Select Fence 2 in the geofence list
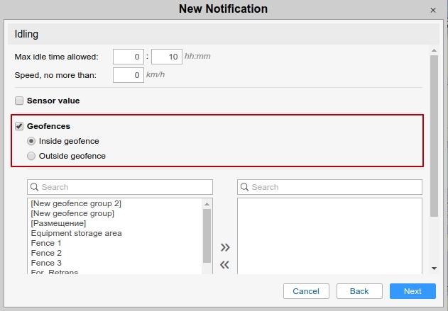448x311 pixels. click(46, 253)
